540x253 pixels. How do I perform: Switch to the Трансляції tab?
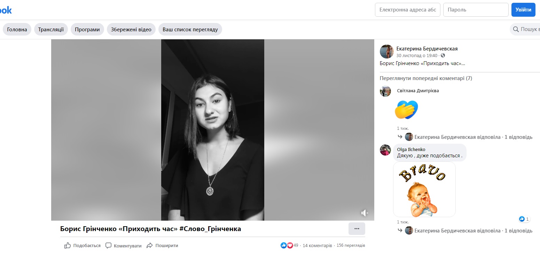[x=51, y=30]
